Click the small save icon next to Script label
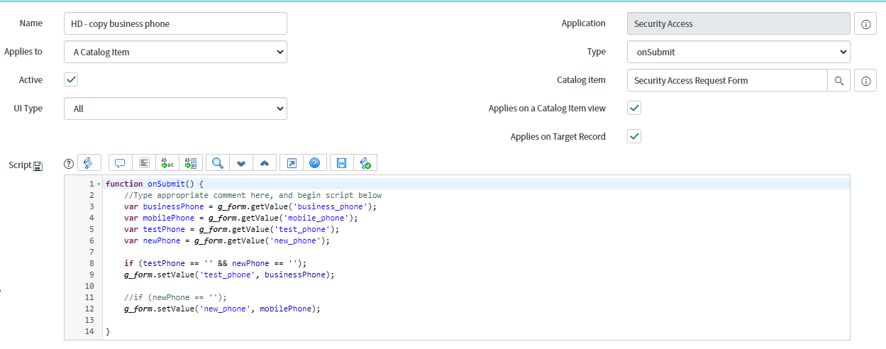 pyautogui.click(x=38, y=166)
